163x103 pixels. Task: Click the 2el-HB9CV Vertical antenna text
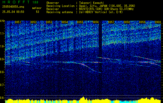[x=101, y=12]
